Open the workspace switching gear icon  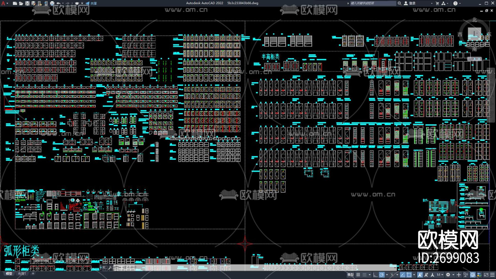[x=448, y=275]
